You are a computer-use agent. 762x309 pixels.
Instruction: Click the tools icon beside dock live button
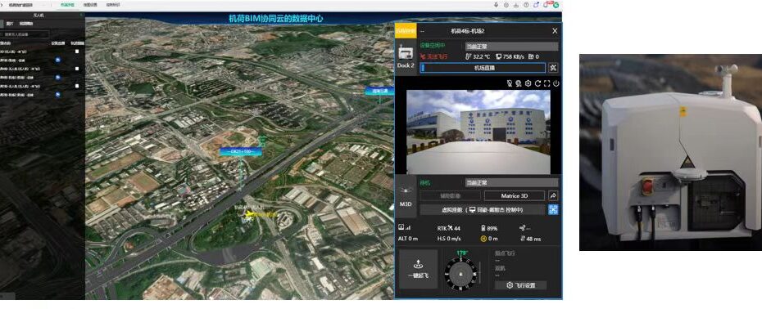553,68
